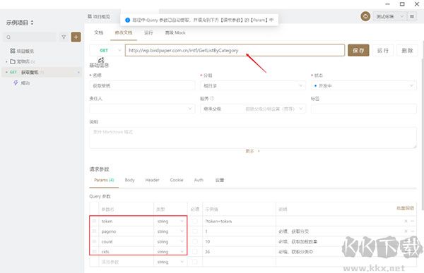Click the minus icon on pageno row
The height and width of the screenshot is (273, 424).
[x=412, y=231]
